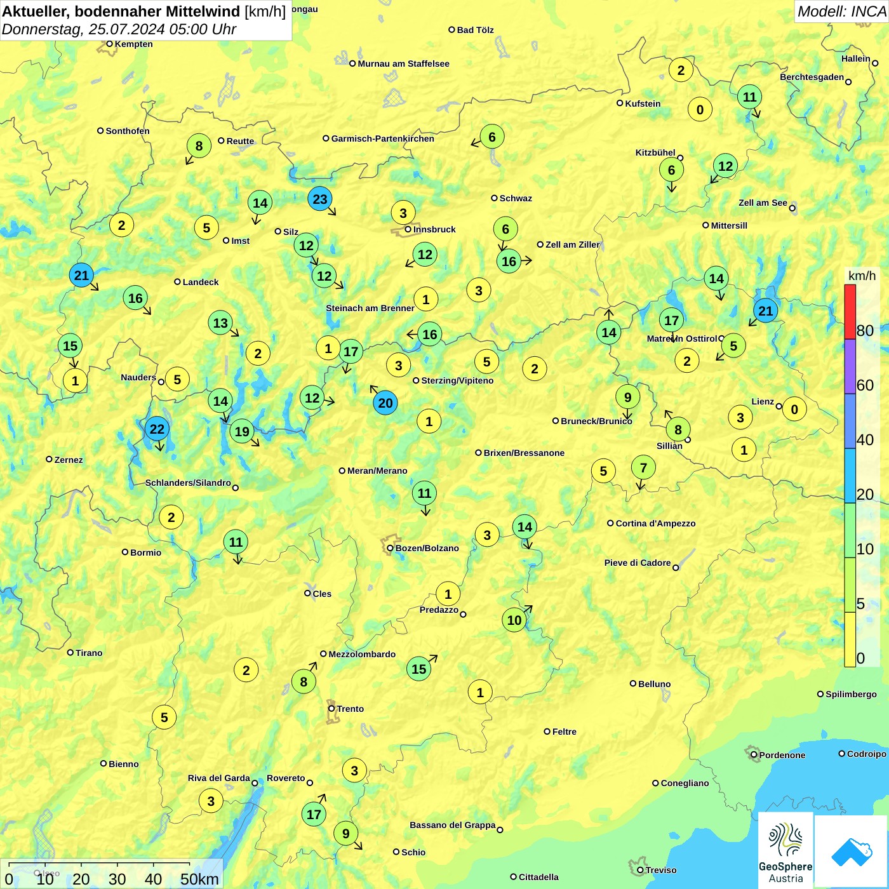Click the Innsbruck city label
The image size is (889, 889).
pos(434,229)
